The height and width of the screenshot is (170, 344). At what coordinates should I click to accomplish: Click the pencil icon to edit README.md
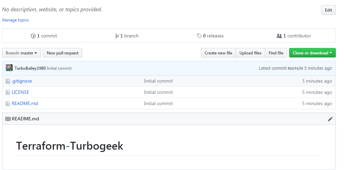pos(330,119)
